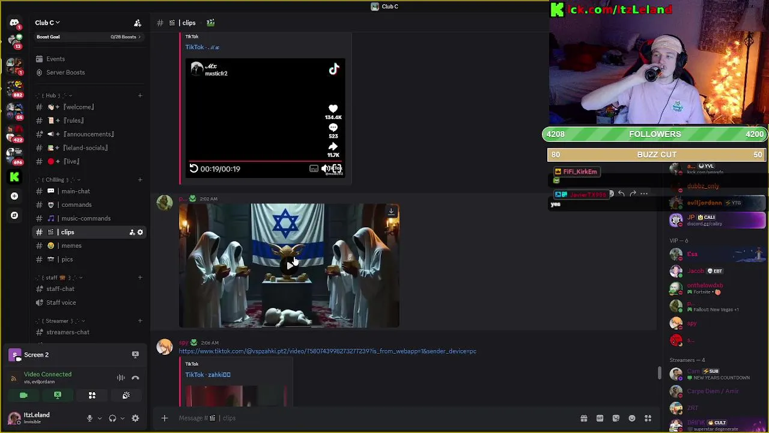Go to announcements channel
Viewport: 769px width, 433px height.
[89, 134]
